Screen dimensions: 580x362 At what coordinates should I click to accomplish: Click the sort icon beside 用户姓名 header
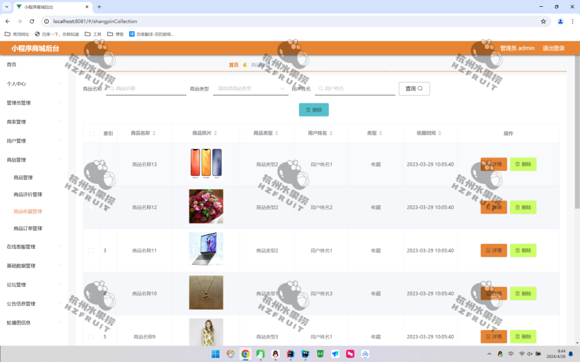pyautogui.click(x=331, y=133)
